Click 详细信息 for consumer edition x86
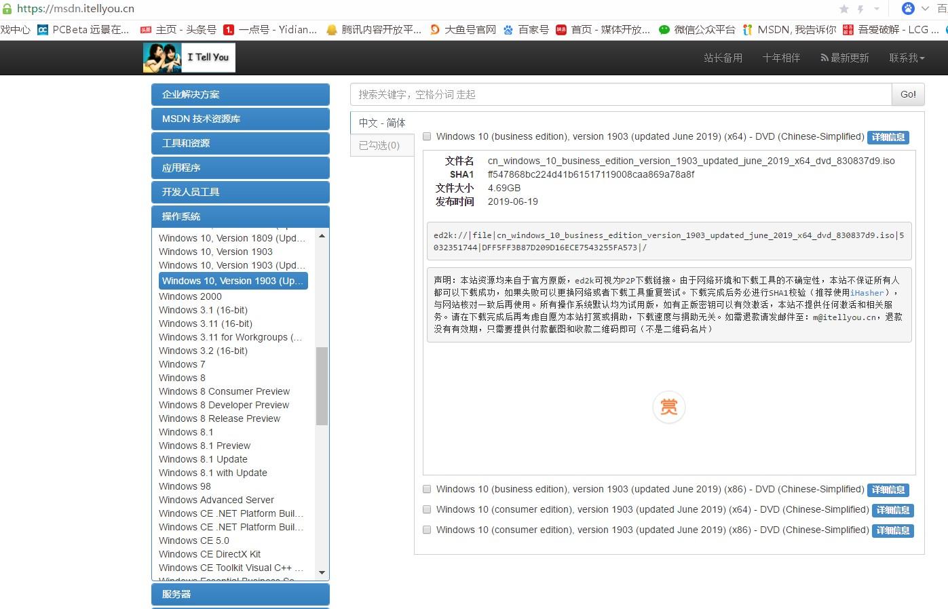Image resolution: width=948 pixels, height=609 pixels. (x=893, y=530)
